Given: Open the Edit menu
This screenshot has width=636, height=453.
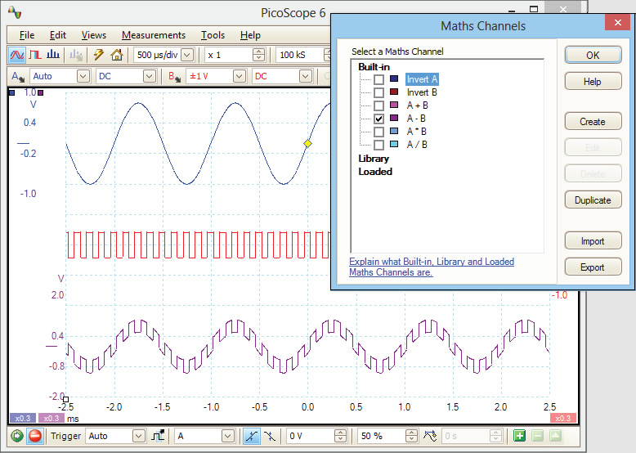Looking at the screenshot, I should (x=57, y=35).
